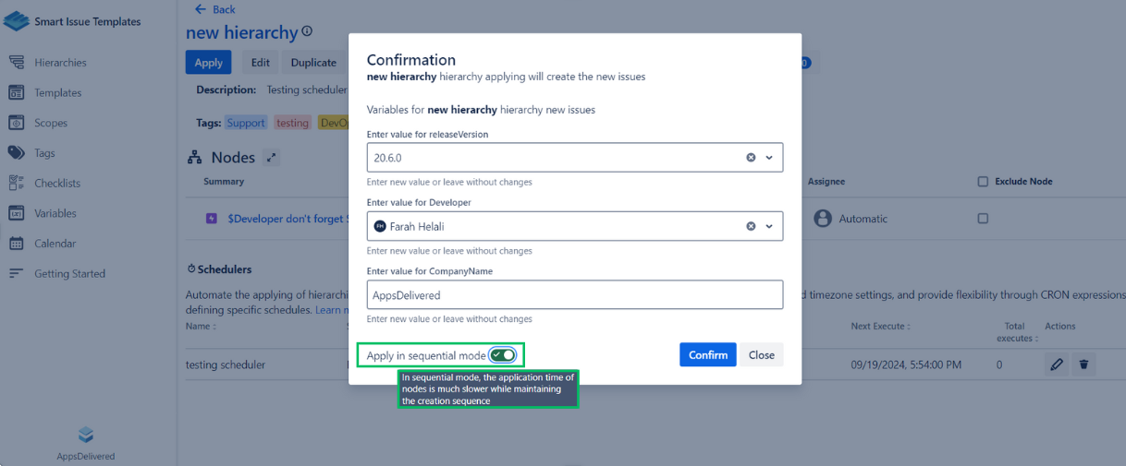Edit the testing scheduler with pencil icon

coord(1057,364)
